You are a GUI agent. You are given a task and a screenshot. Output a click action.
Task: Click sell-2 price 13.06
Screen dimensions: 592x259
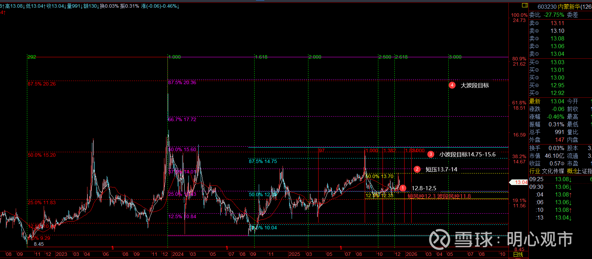click(557, 46)
